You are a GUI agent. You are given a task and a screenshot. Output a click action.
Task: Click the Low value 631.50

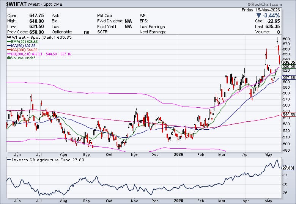tap(36, 27)
